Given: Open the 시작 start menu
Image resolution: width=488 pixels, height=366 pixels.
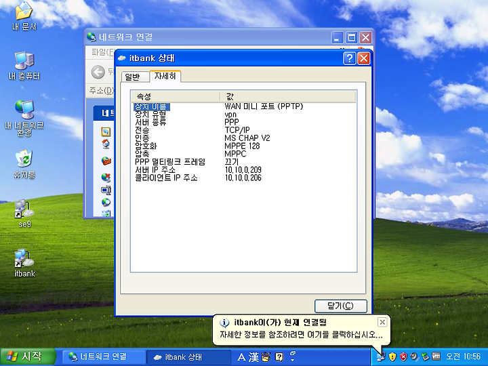Looking at the screenshot, I should [28, 357].
